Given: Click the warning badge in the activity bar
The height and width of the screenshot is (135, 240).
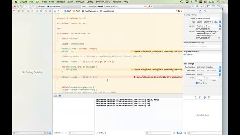Looking at the screenshot, I should pos(145,6).
